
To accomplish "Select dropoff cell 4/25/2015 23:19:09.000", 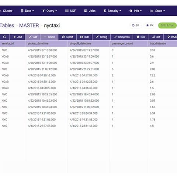I will 84,57.
